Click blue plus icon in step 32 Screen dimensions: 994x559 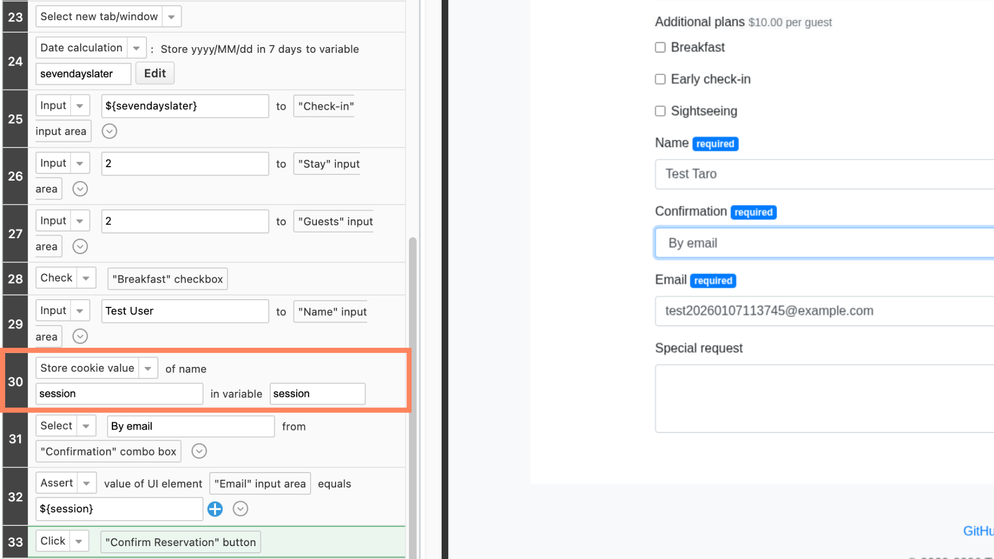[x=215, y=509]
